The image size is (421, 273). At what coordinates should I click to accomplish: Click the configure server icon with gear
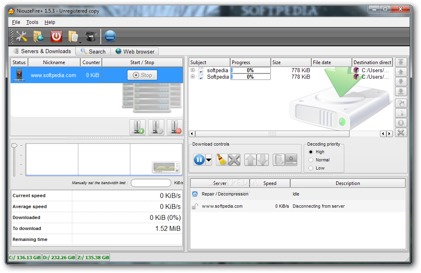pos(157,127)
